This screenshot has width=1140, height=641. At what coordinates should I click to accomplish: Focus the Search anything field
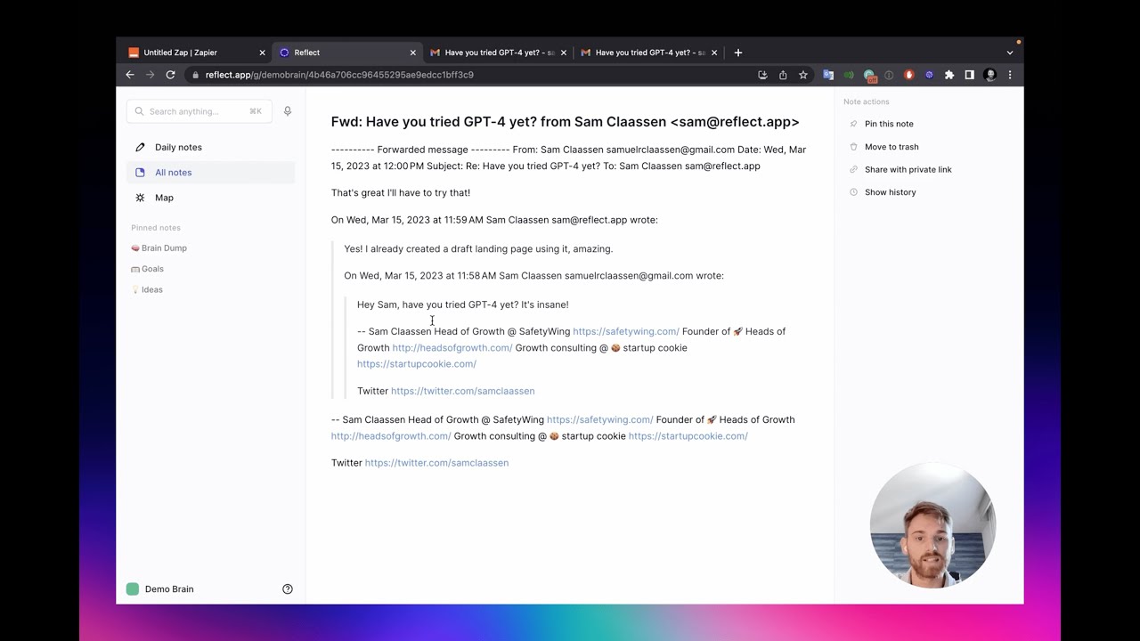tap(199, 111)
